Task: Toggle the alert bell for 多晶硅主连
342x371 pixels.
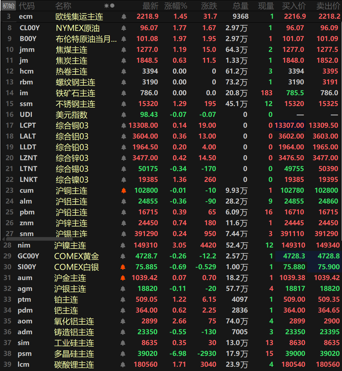Action: point(123,354)
